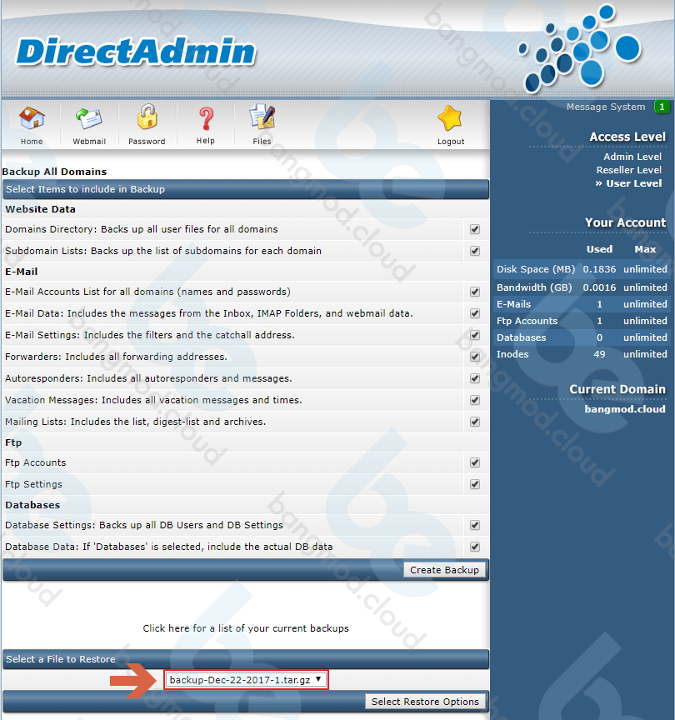
Task: Uncheck Ftp Accounts checkbox
Action: tap(475, 462)
